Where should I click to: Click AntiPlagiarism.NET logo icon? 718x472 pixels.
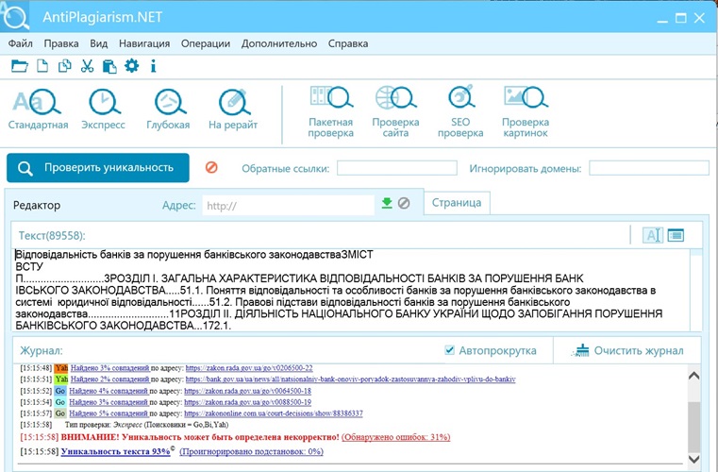tap(15, 16)
